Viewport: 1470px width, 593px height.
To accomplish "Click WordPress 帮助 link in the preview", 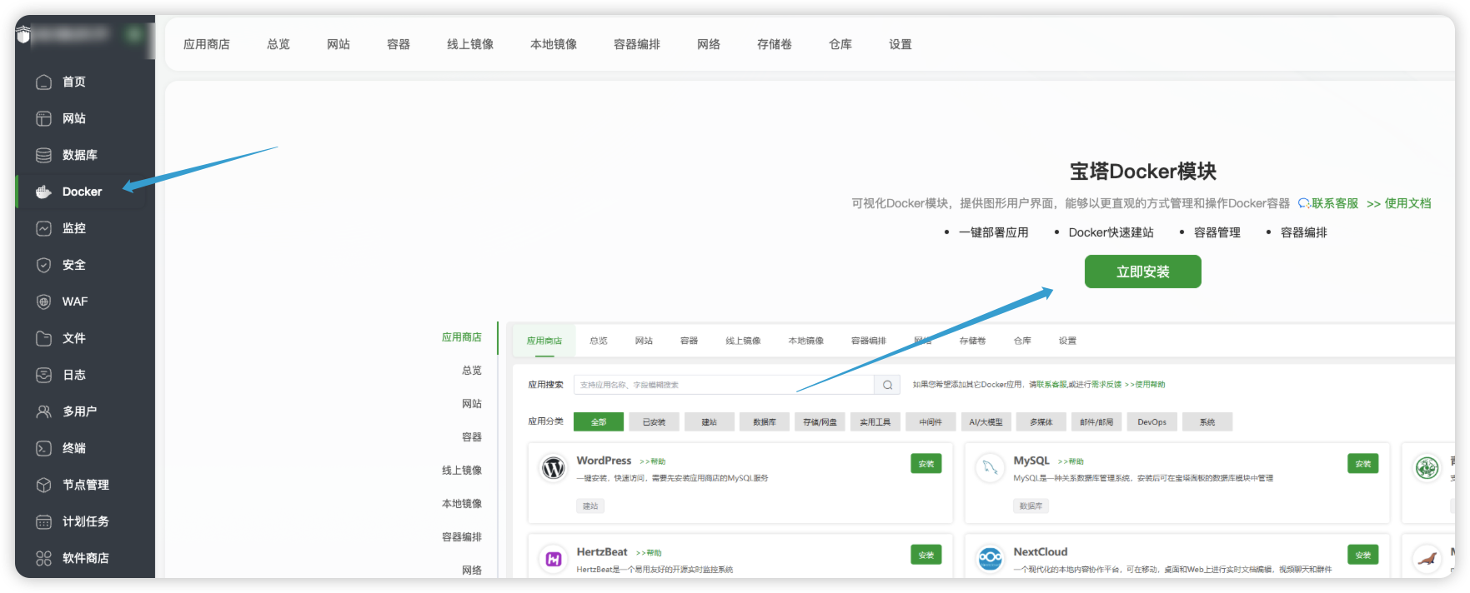I will pos(653,461).
